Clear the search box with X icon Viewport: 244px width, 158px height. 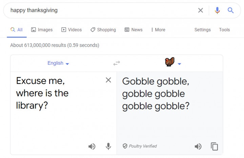point(200,10)
